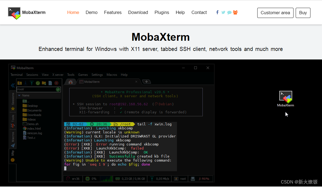Image resolution: width=322 pixels, height=187 pixels.
Task: Go to the Home page link in the site nav
Action: coord(73,13)
